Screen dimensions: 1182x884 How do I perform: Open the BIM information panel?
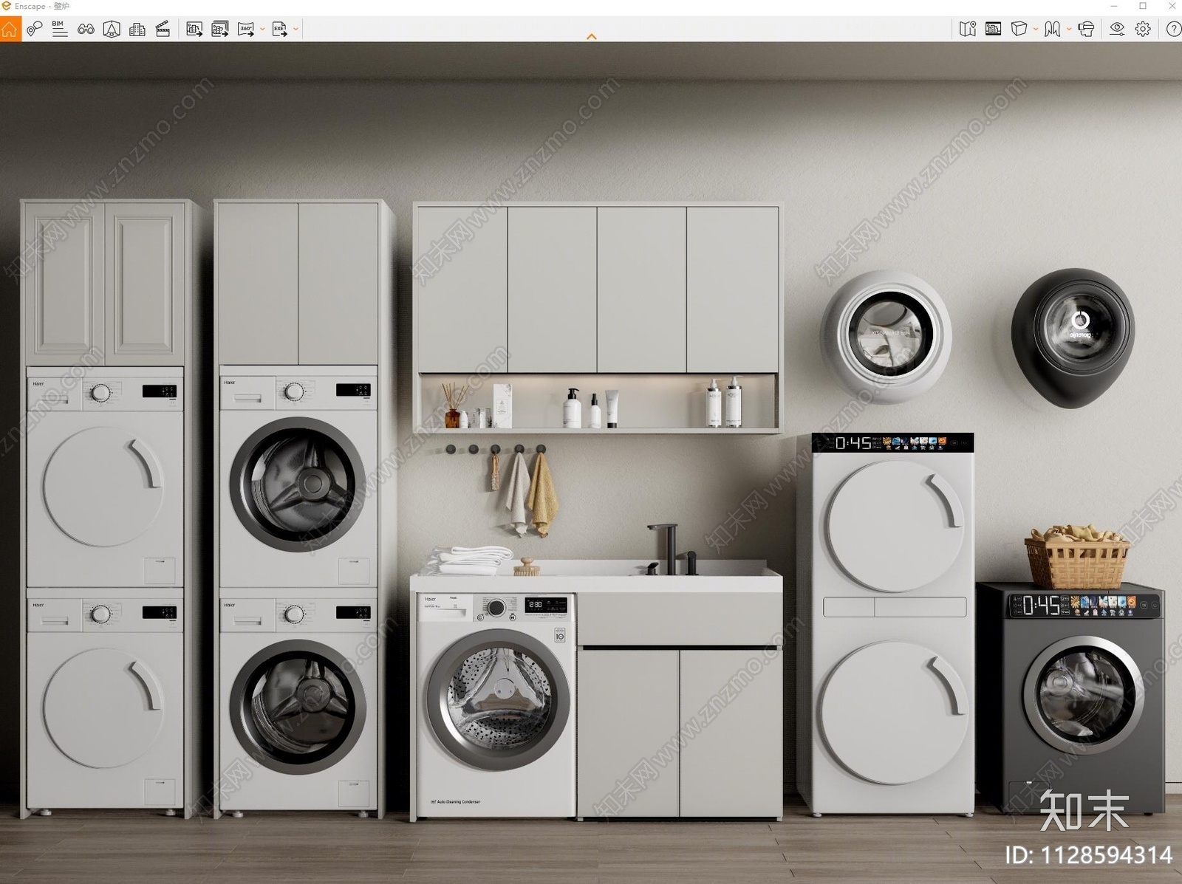[60, 30]
